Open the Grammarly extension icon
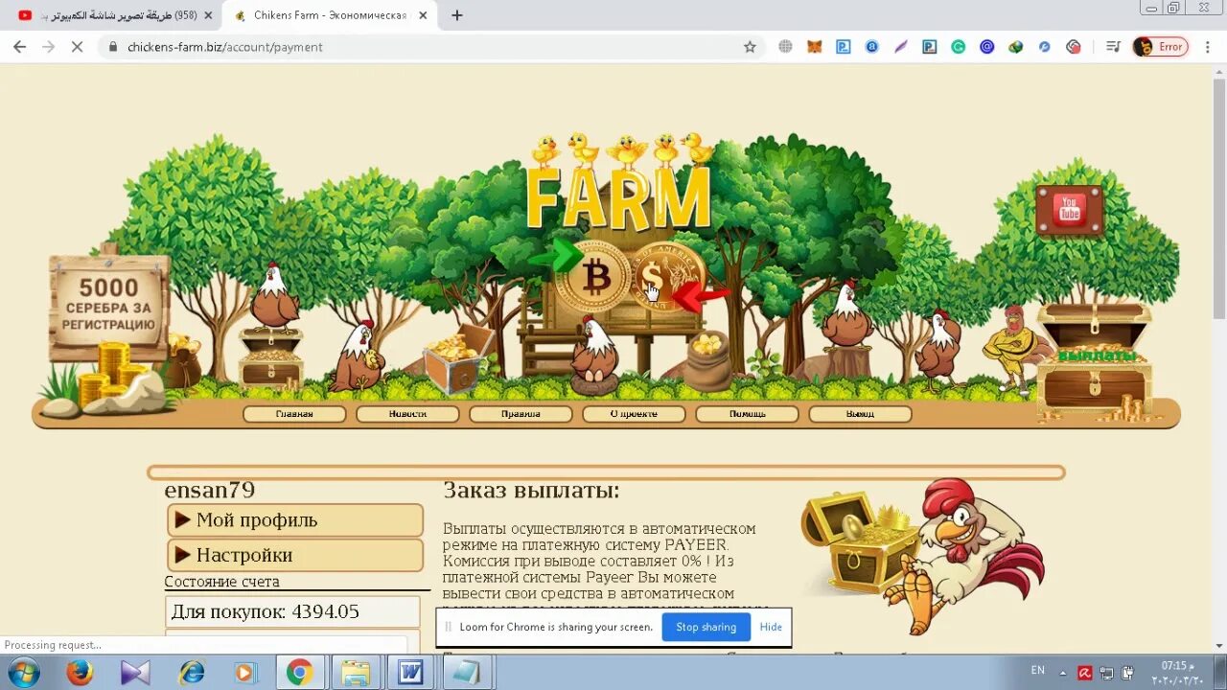Screen dimensions: 1227x690 [x=958, y=46]
